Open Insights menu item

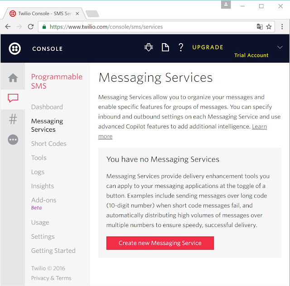click(42, 186)
